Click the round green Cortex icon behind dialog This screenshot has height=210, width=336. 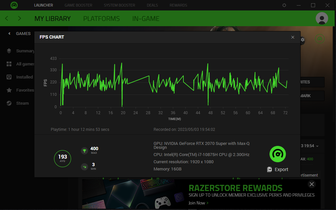(320, 39)
